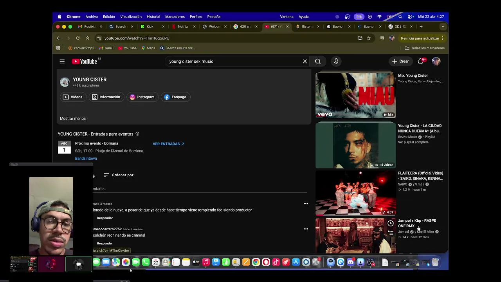Run search with magnifier button
This screenshot has width=501, height=282.
point(318,61)
